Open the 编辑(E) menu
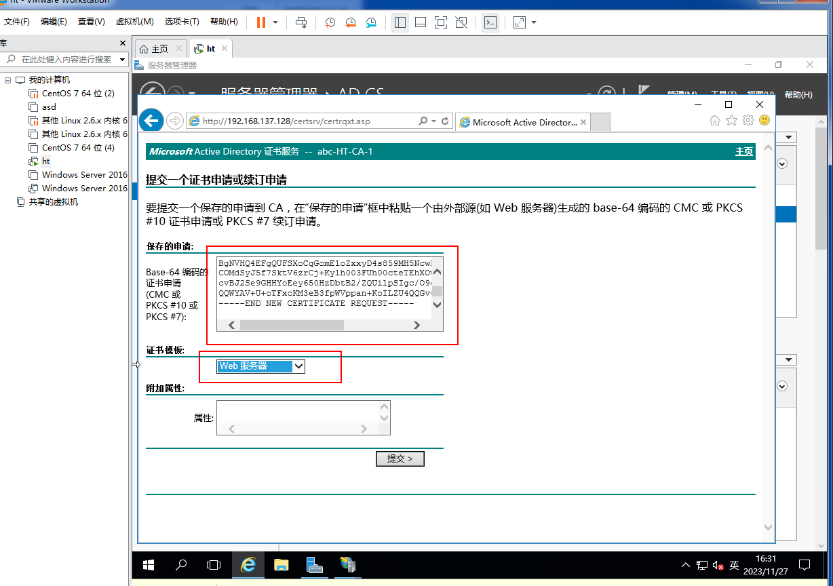 coord(54,22)
